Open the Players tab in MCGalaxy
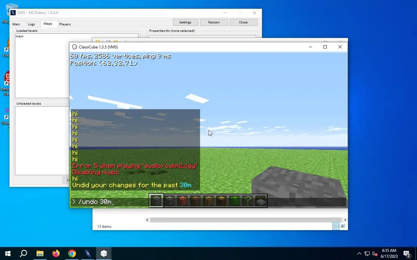417x260 pixels. coord(65,24)
